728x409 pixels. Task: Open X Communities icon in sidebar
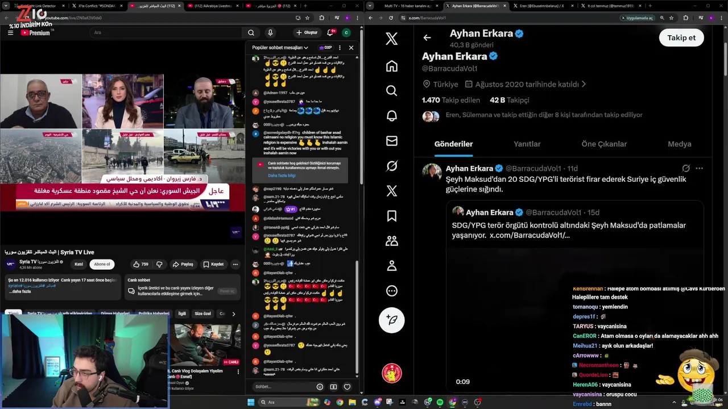click(x=391, y=241)
